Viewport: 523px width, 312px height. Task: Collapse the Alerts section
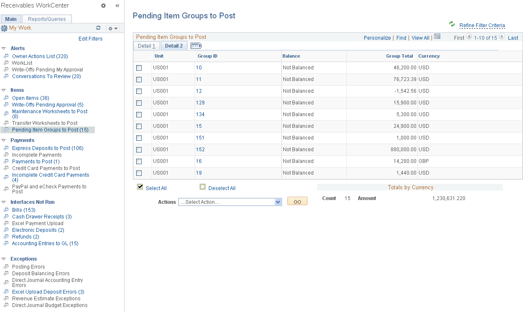click(4, 48)
